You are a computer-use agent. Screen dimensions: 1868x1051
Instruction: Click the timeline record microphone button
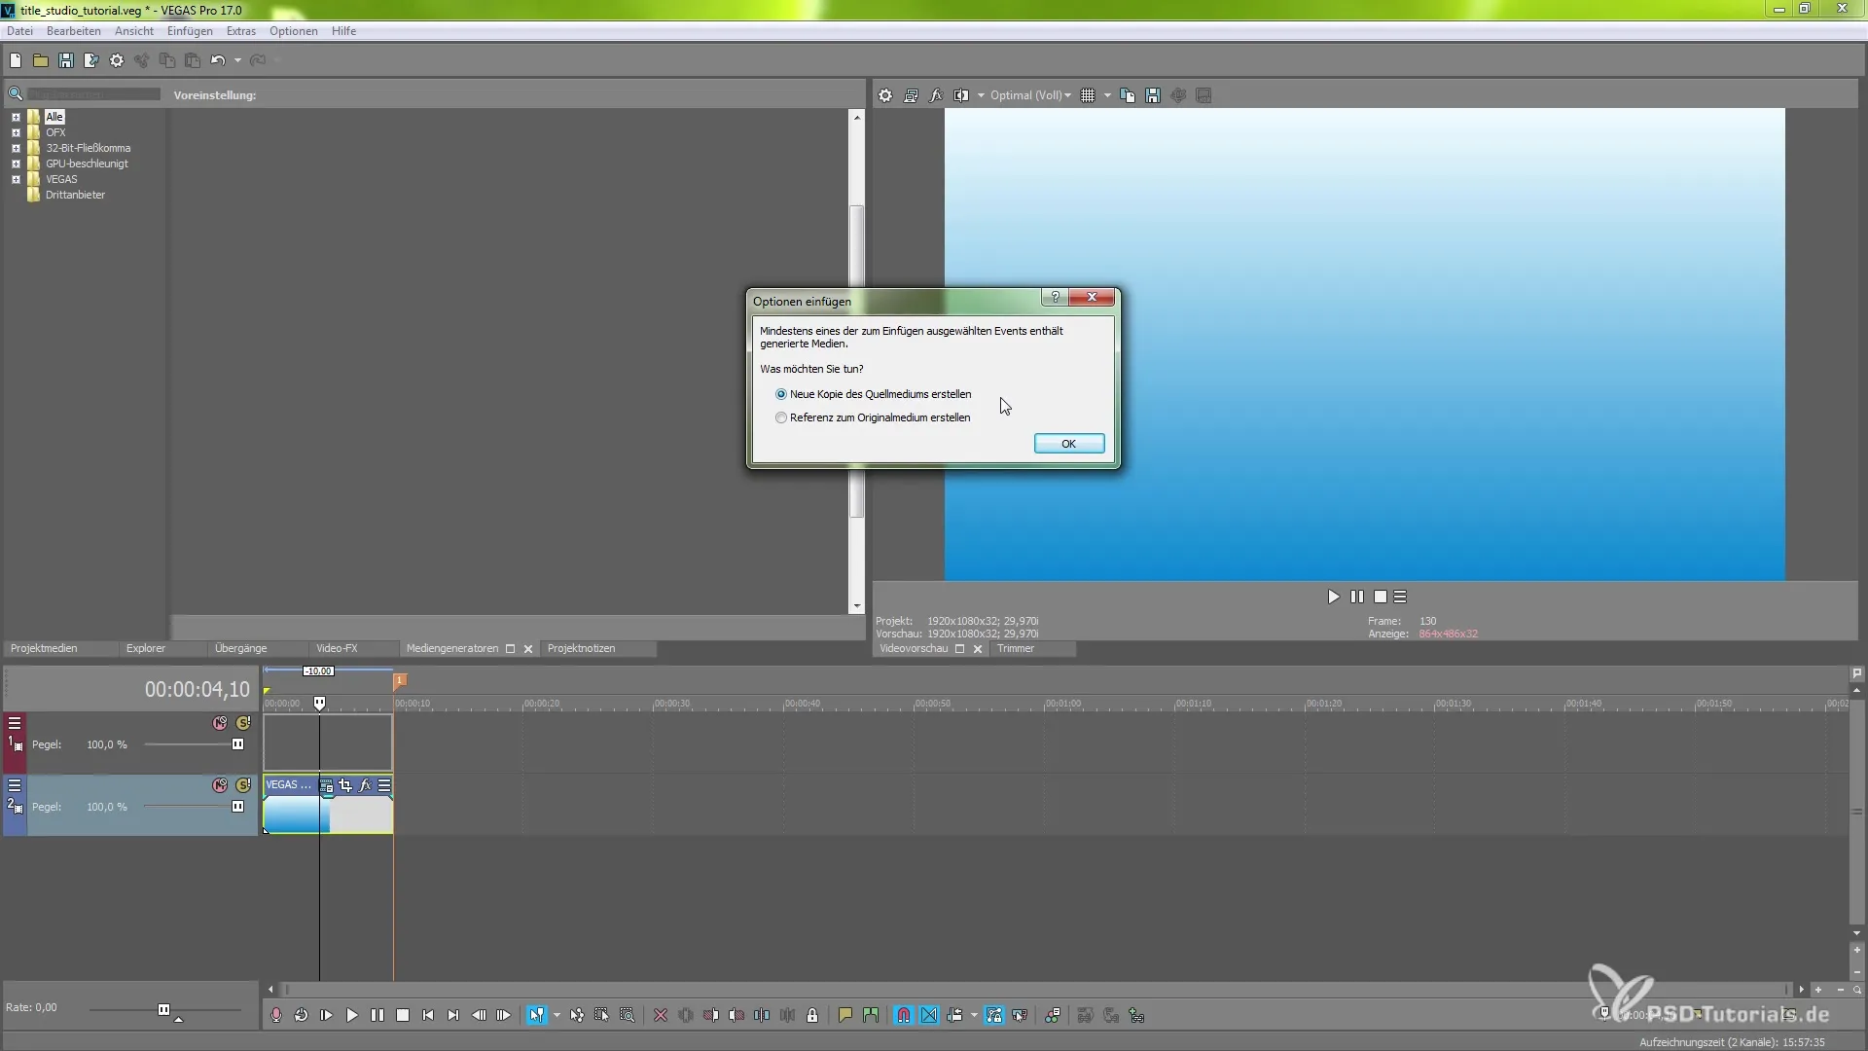[x=276, y=1015]
